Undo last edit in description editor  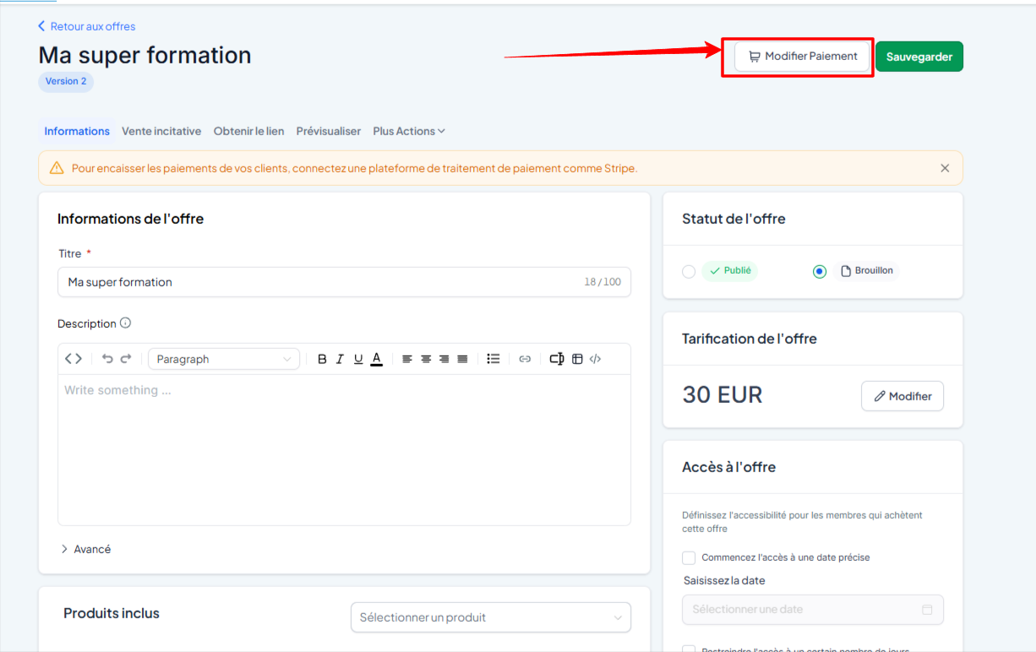pyautogui.click(x=107, y=359)
